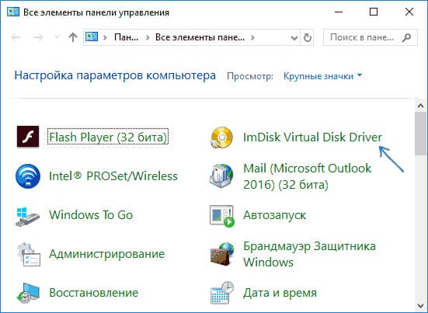Open the Автозапуск link
428x313 pixels.
[275, 215]
